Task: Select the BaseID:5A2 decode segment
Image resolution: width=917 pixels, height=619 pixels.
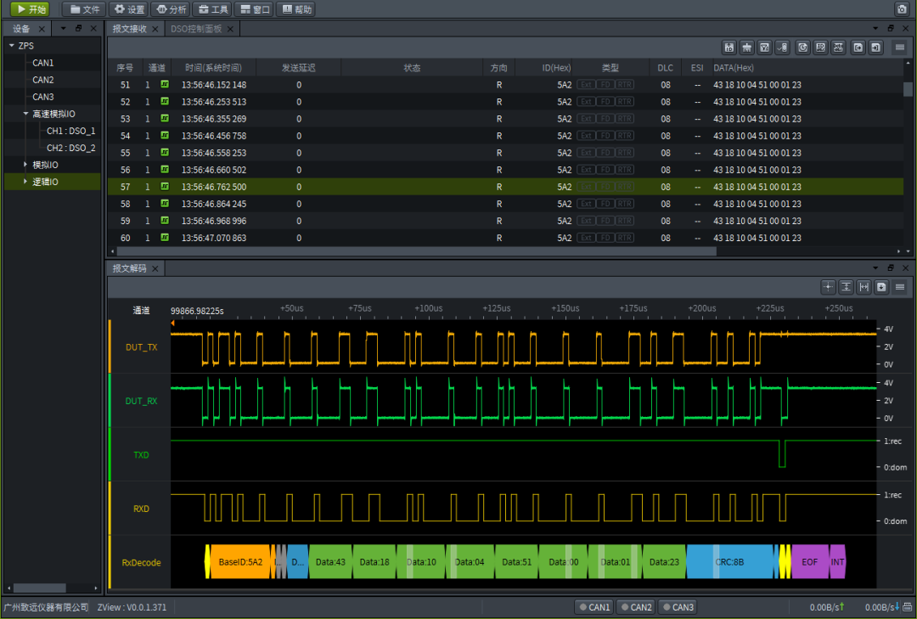Action: pos(240,561)
